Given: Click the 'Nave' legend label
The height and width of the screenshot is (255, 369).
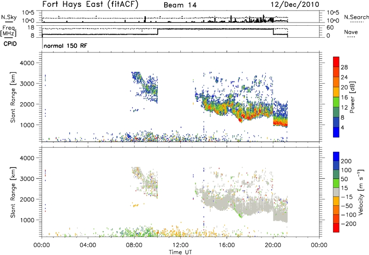Looking at the screenshot, I should 351,32.
